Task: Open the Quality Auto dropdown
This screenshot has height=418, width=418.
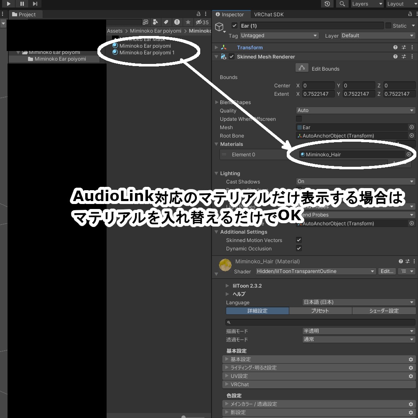Action: point(356,110)
